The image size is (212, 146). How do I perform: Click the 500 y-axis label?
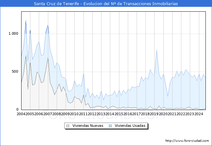pyautogui.click(x=15, y=71)
